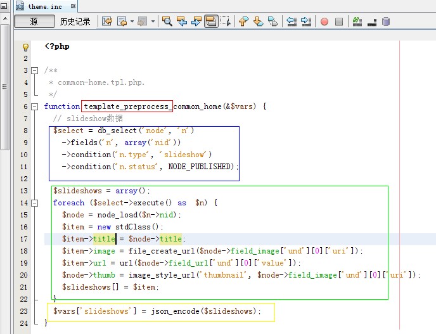Jump to Next Bookmark icon
The image size is (436, 334).
pyautogui.click(x=259, y=22)
